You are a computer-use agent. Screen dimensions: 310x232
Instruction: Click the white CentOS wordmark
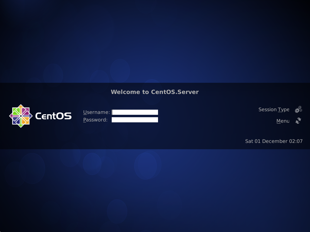click(53, 116)
